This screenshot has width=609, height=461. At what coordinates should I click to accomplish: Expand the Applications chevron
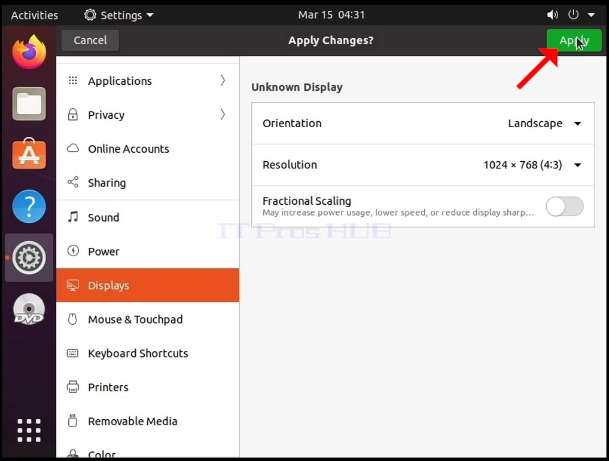(x=223, y=81)
